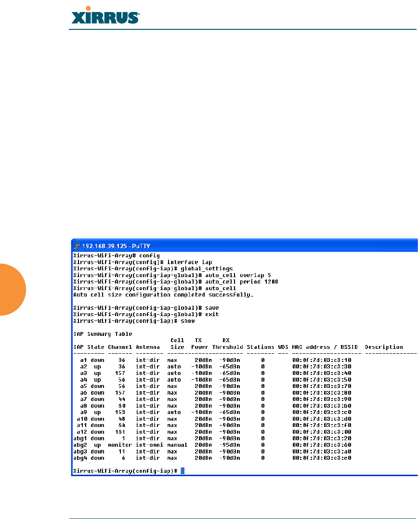The height and width of the screenshot is (519, 418).
Task: Click the 'auto_cell period 1200' command line
Action: point(176,282)
